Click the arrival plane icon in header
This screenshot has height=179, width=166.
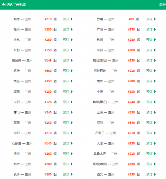[x=4, y=5]
